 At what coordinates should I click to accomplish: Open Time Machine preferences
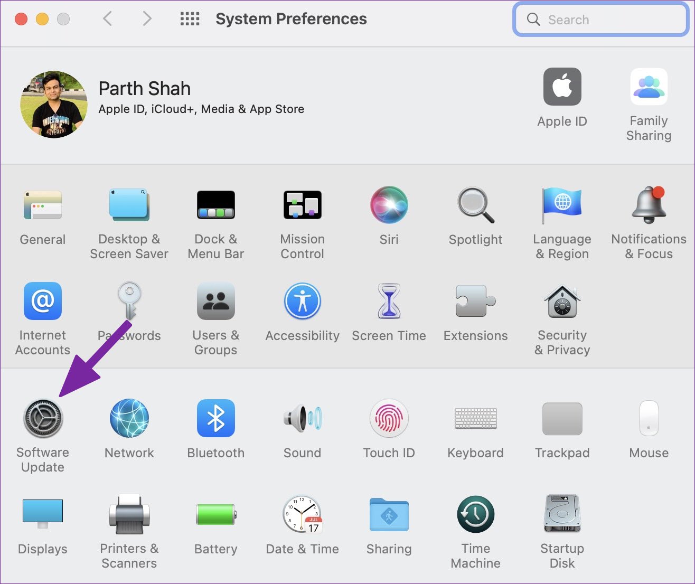pos(476,514)
